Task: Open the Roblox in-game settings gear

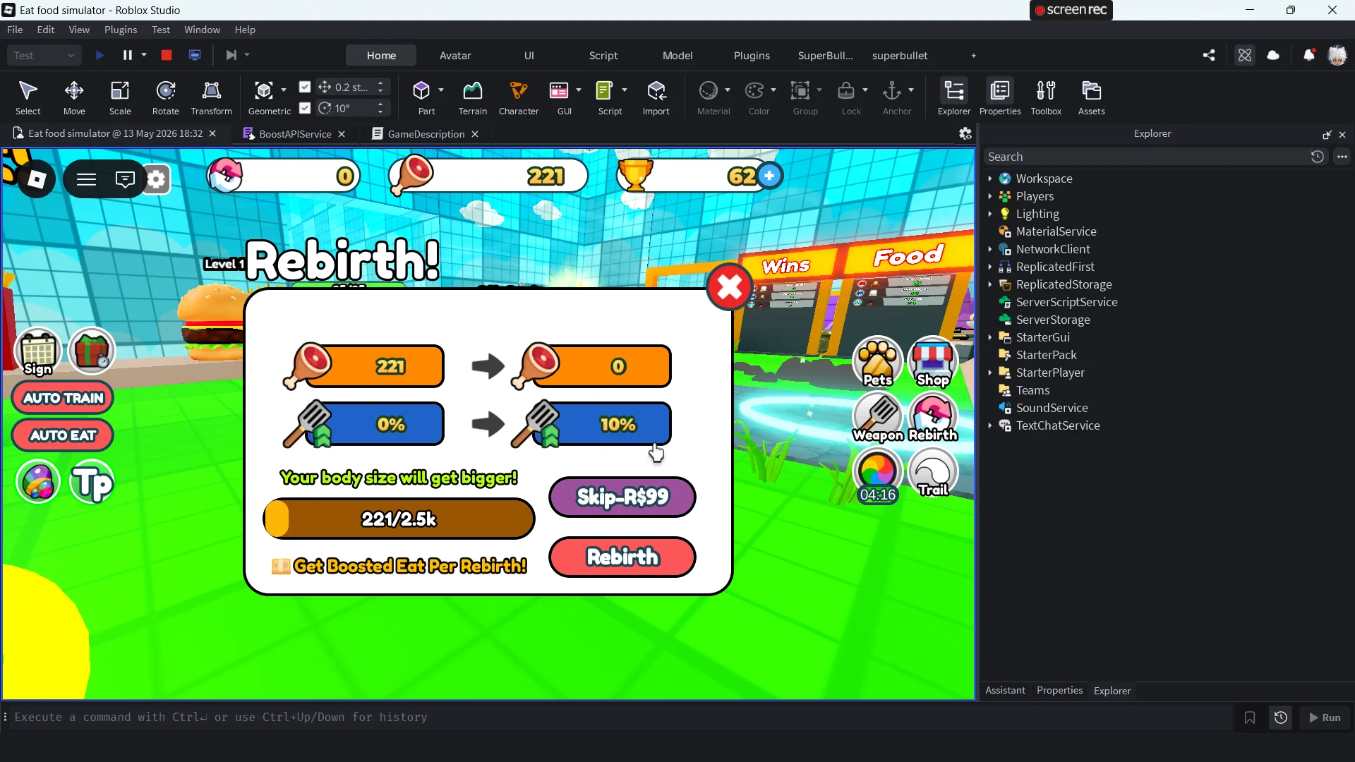Action: point(156,179)
